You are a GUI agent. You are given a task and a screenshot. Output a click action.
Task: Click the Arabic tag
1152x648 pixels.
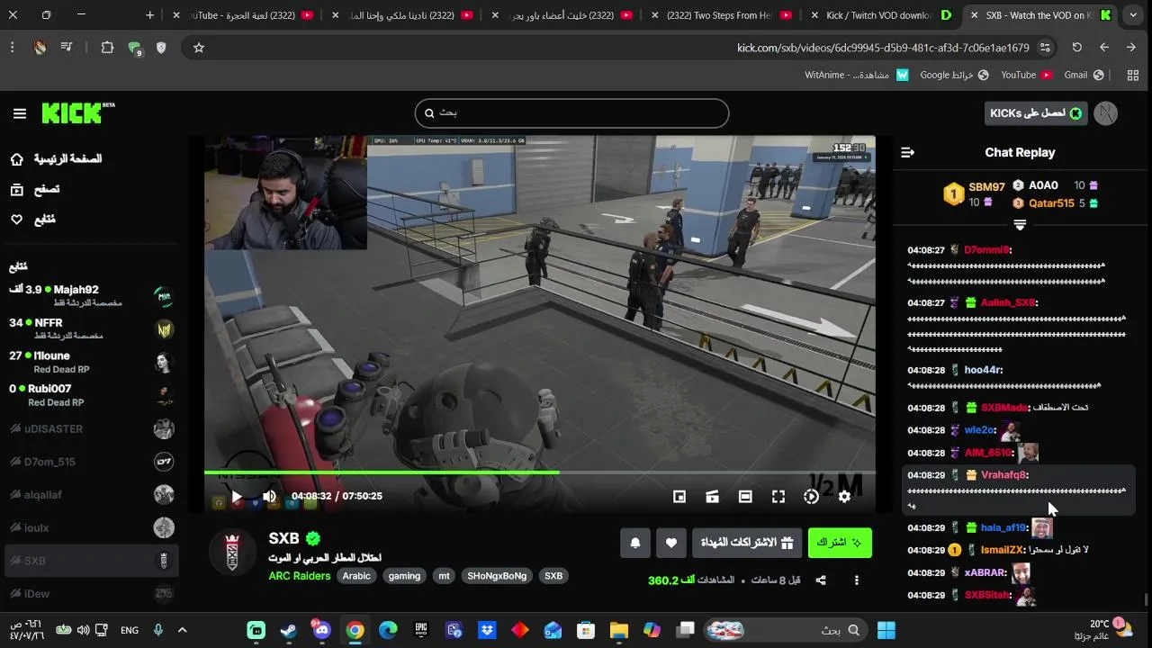(x=356, y=576)
